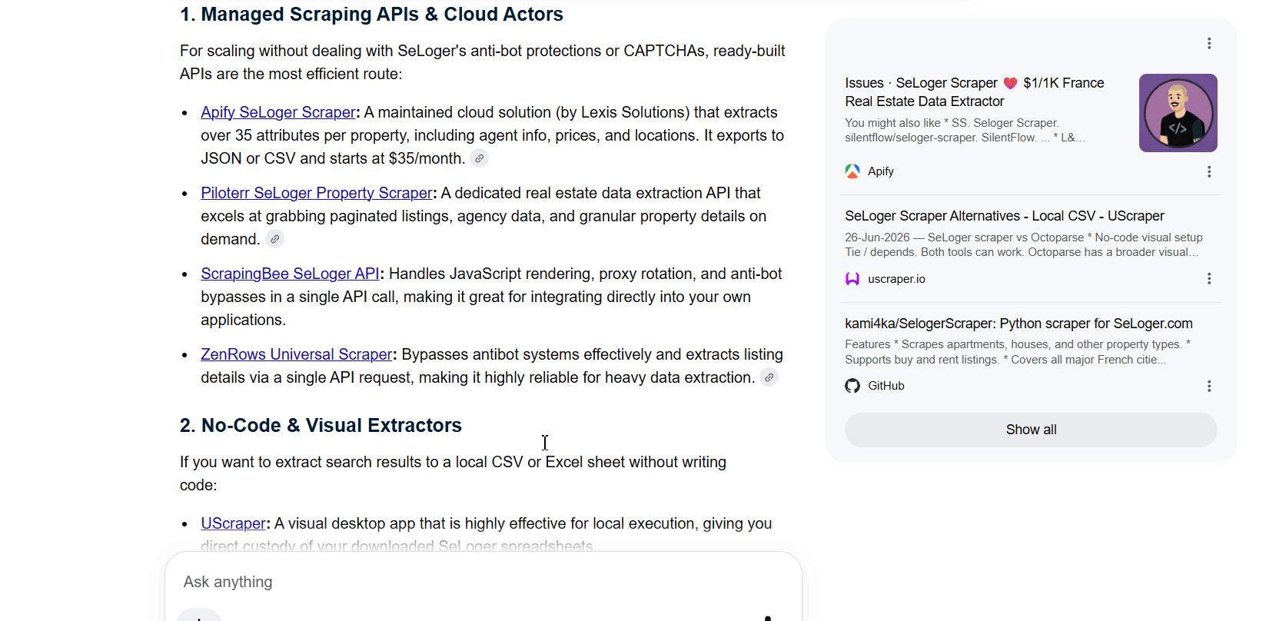Open kami4ka/SelogerScraper GitHub result title
This screenshot has height=621, width=1276.
(1018, 324)
